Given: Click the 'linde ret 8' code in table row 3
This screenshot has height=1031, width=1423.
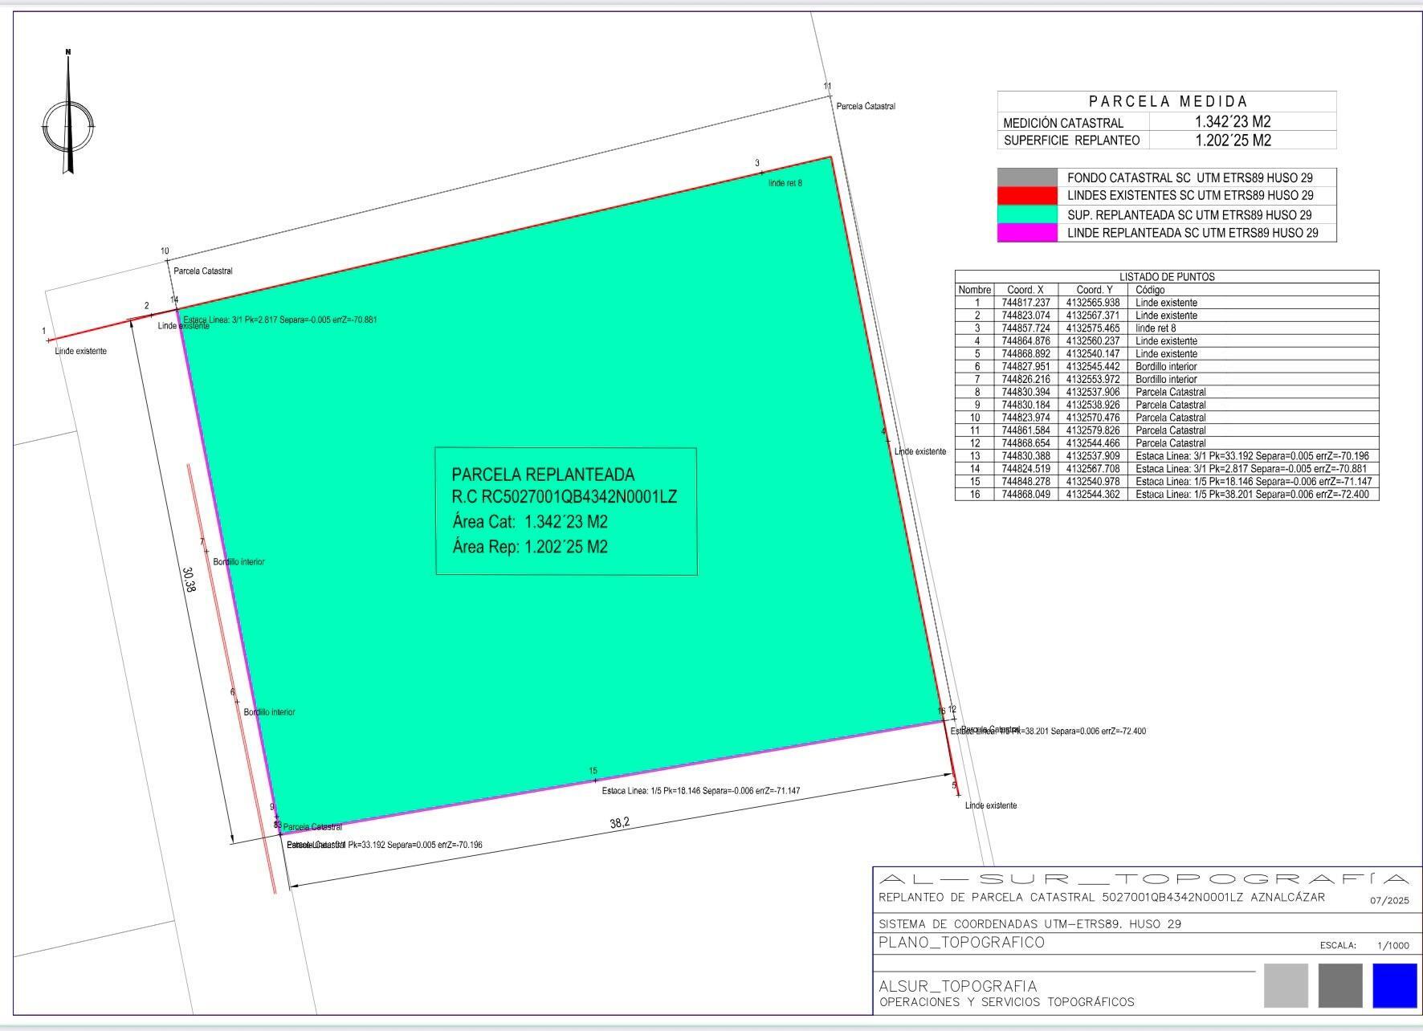Looking at the screenshot, I should (x=1156, y=328).
